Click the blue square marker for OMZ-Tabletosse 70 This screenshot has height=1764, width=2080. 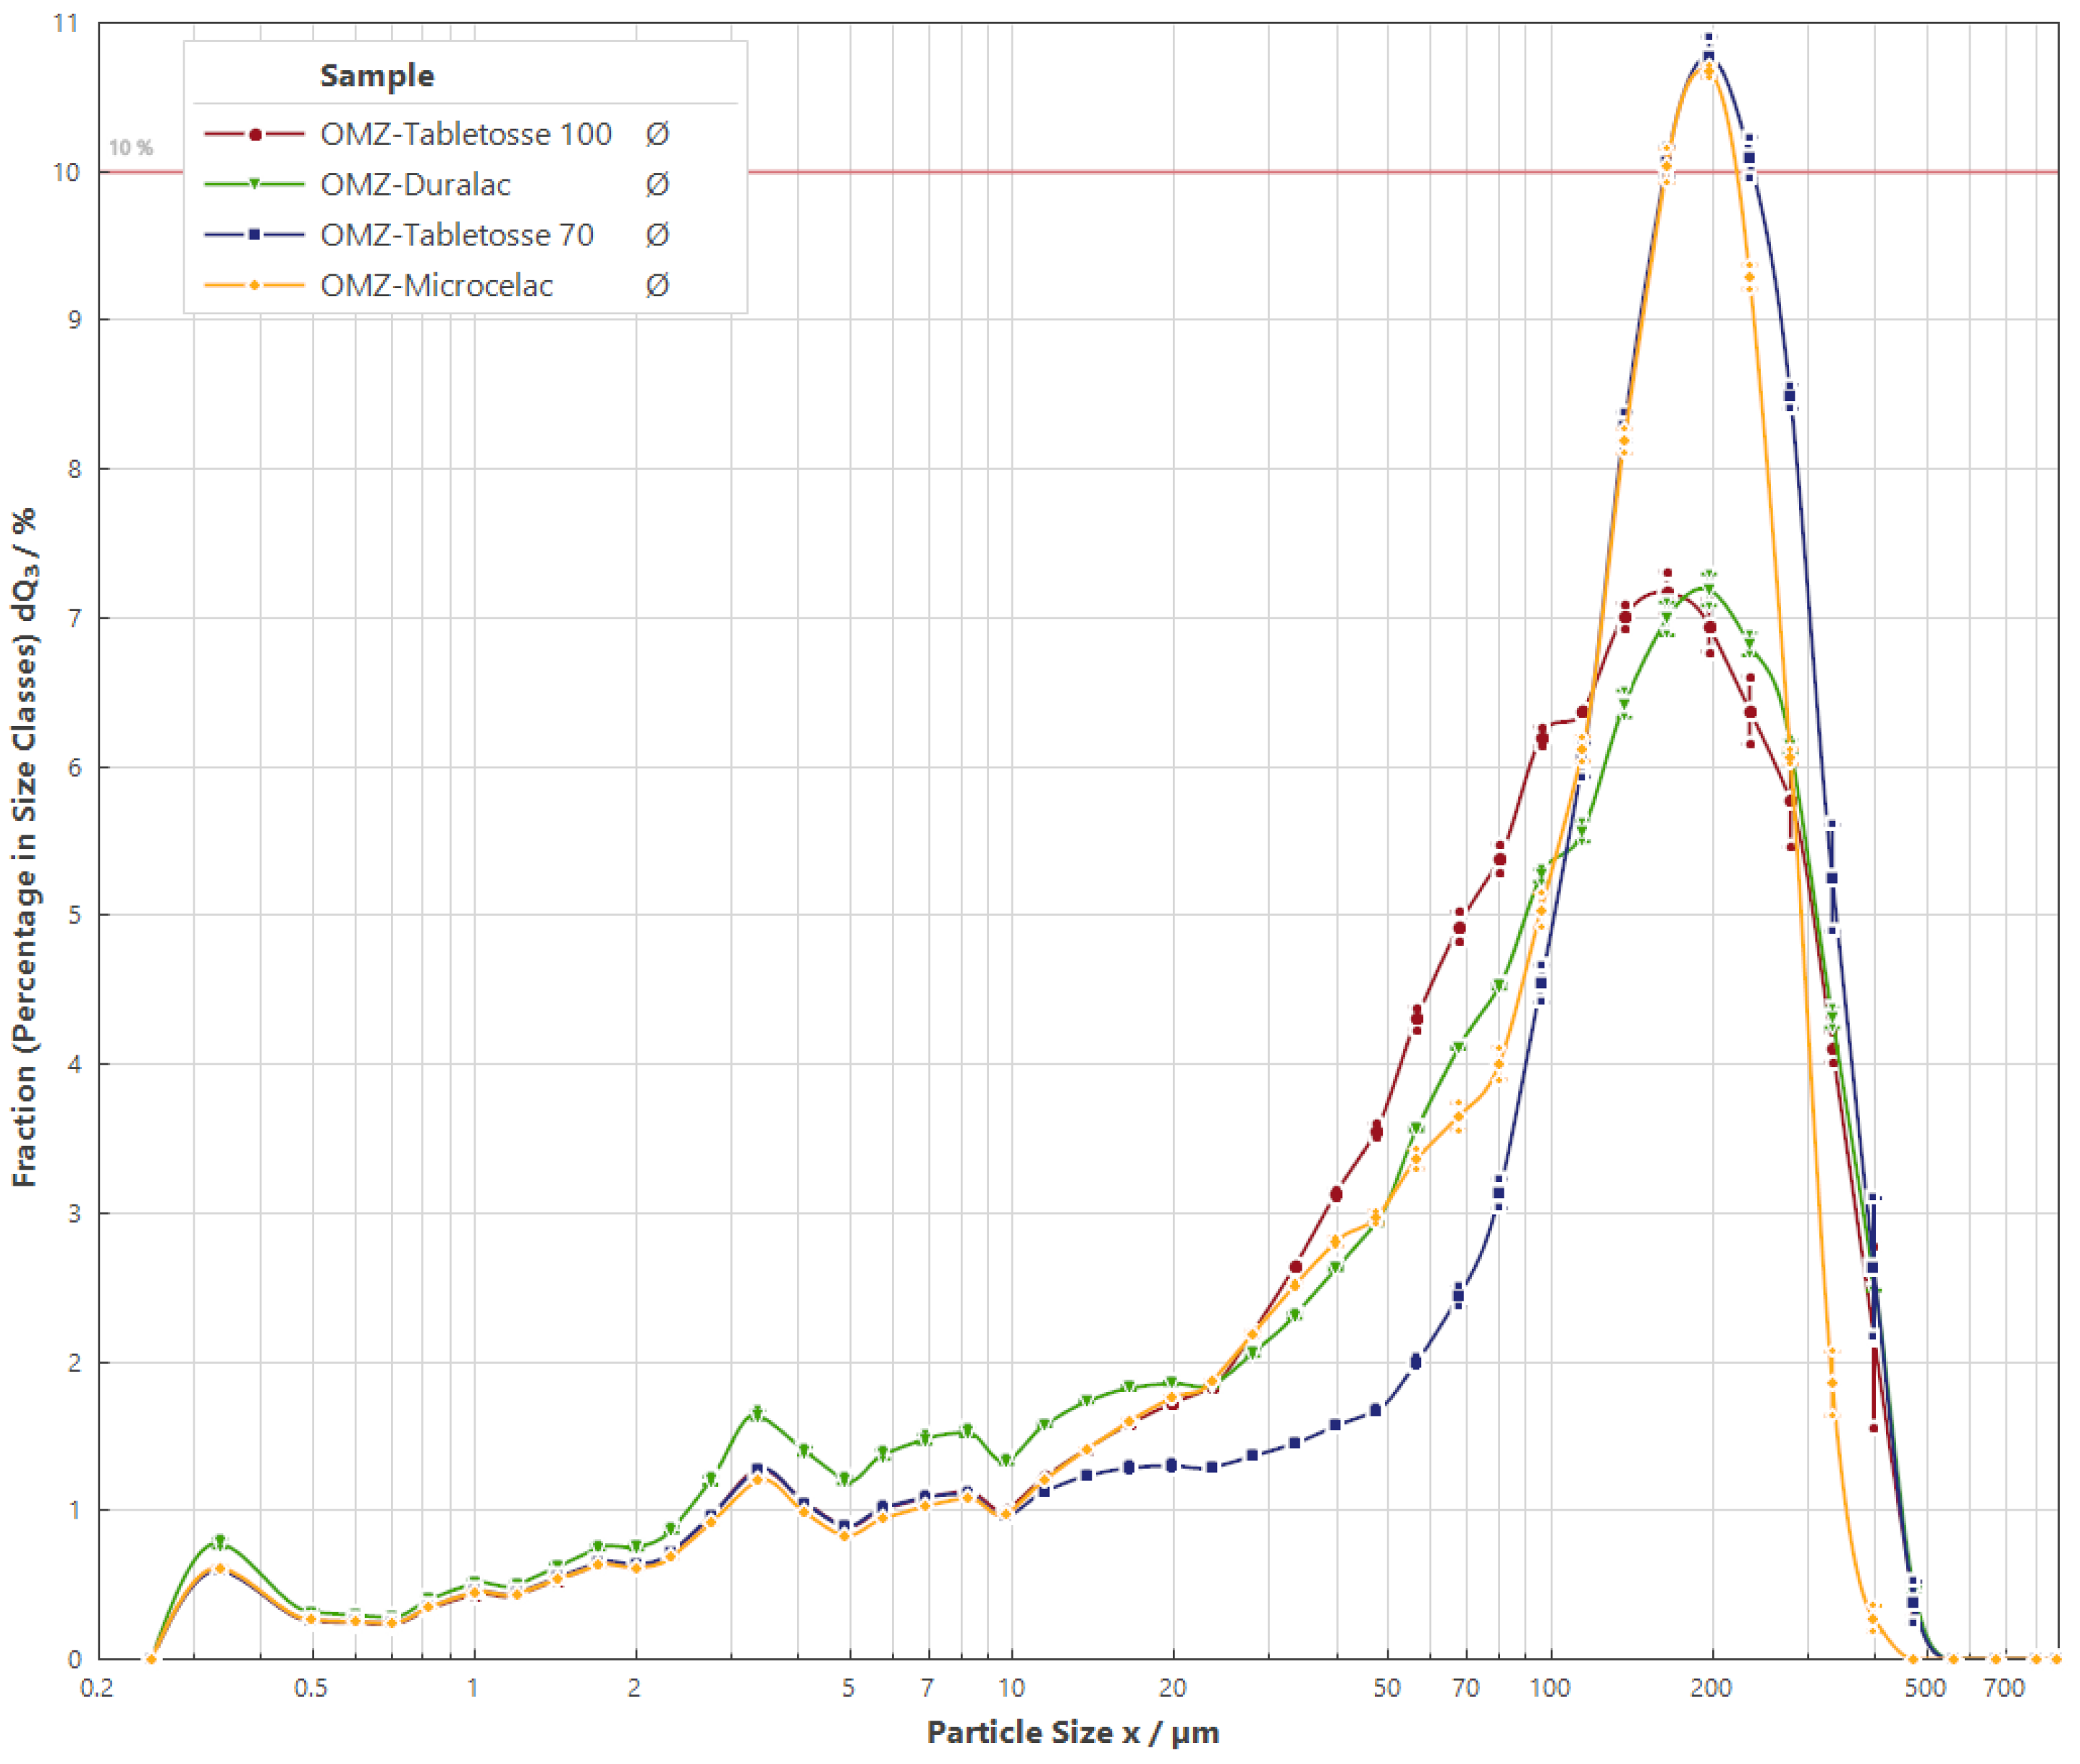click(x=255, y=235)
